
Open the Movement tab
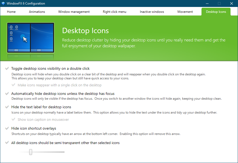click(x=185, y=12)
